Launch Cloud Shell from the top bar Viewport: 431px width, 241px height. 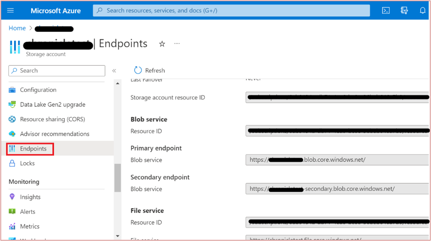386,11
